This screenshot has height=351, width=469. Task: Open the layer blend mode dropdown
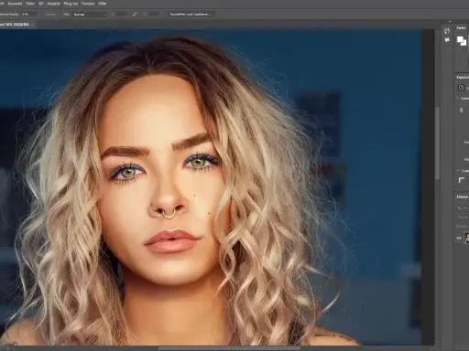(x=464, y=218)
